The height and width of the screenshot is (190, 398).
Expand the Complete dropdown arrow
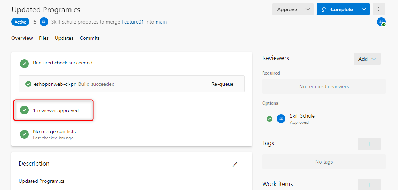pyautogui.click(x=364, y=9)
